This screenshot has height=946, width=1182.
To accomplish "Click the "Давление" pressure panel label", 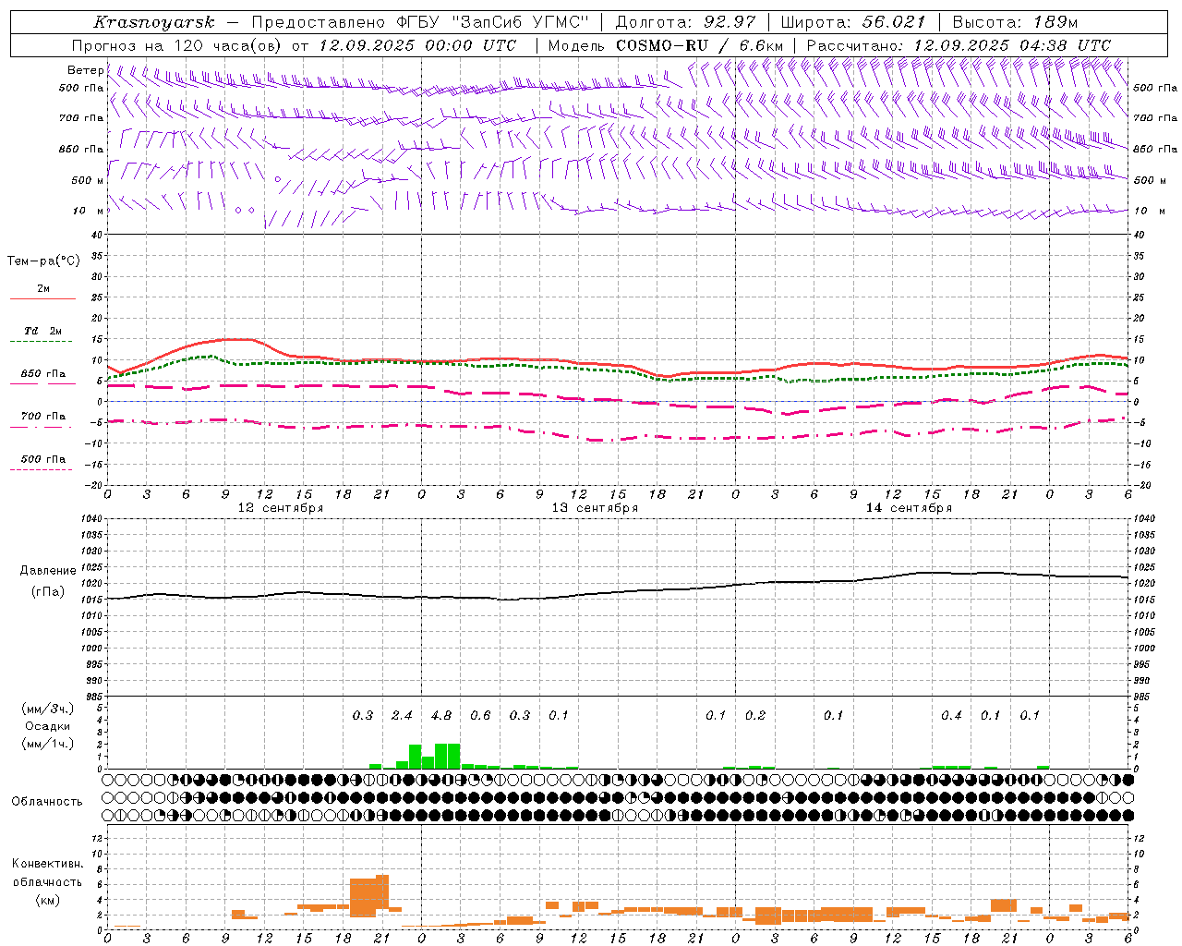I will point(48,571).
